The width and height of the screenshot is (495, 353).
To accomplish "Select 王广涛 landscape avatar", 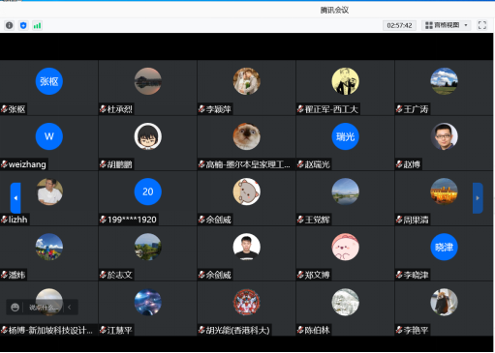I will pos(445,81).
